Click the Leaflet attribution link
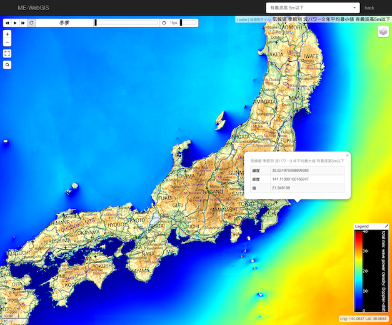The width and height of the screenshot is (392, 325). [241, 19]
